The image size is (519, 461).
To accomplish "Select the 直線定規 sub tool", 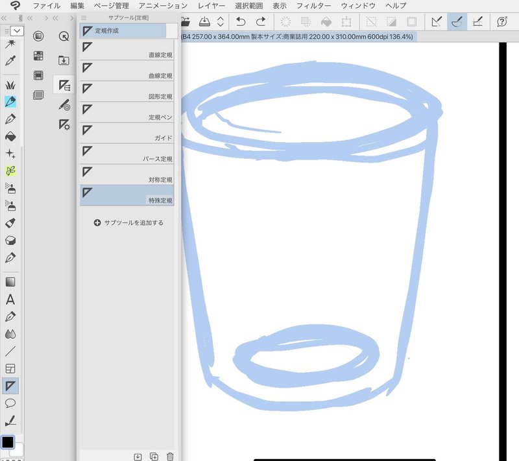I will (x=127, y=50).
